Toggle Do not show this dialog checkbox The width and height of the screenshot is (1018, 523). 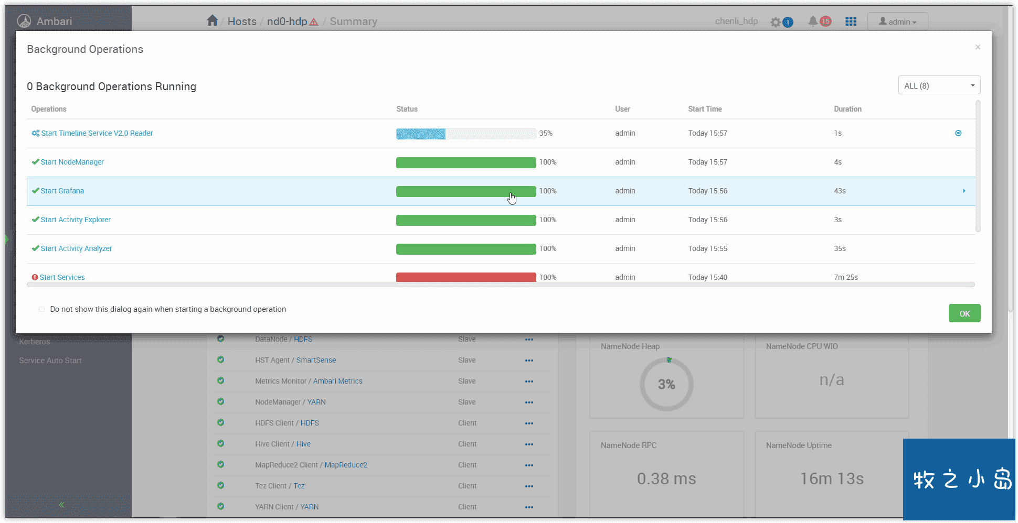(x=41, y=309)
